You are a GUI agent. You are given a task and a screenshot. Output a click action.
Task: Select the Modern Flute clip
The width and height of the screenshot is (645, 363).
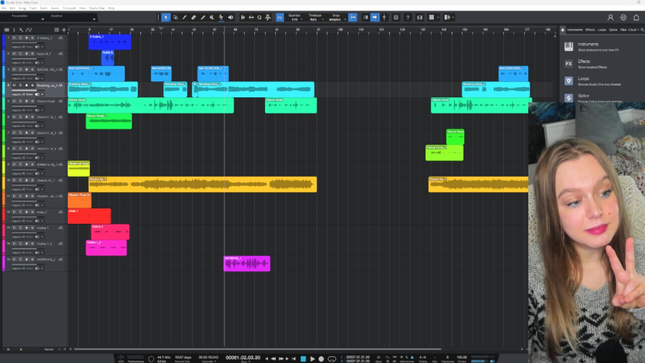point(80,200)
